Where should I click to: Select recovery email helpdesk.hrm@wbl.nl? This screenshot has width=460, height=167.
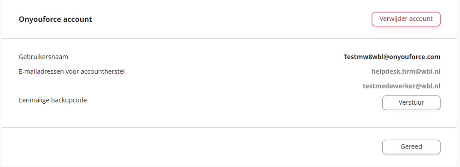(x=406, y=72)
